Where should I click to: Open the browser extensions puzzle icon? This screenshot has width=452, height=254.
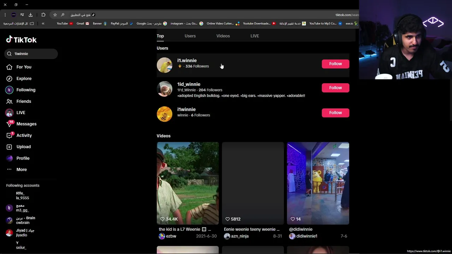tap(43, 15)
